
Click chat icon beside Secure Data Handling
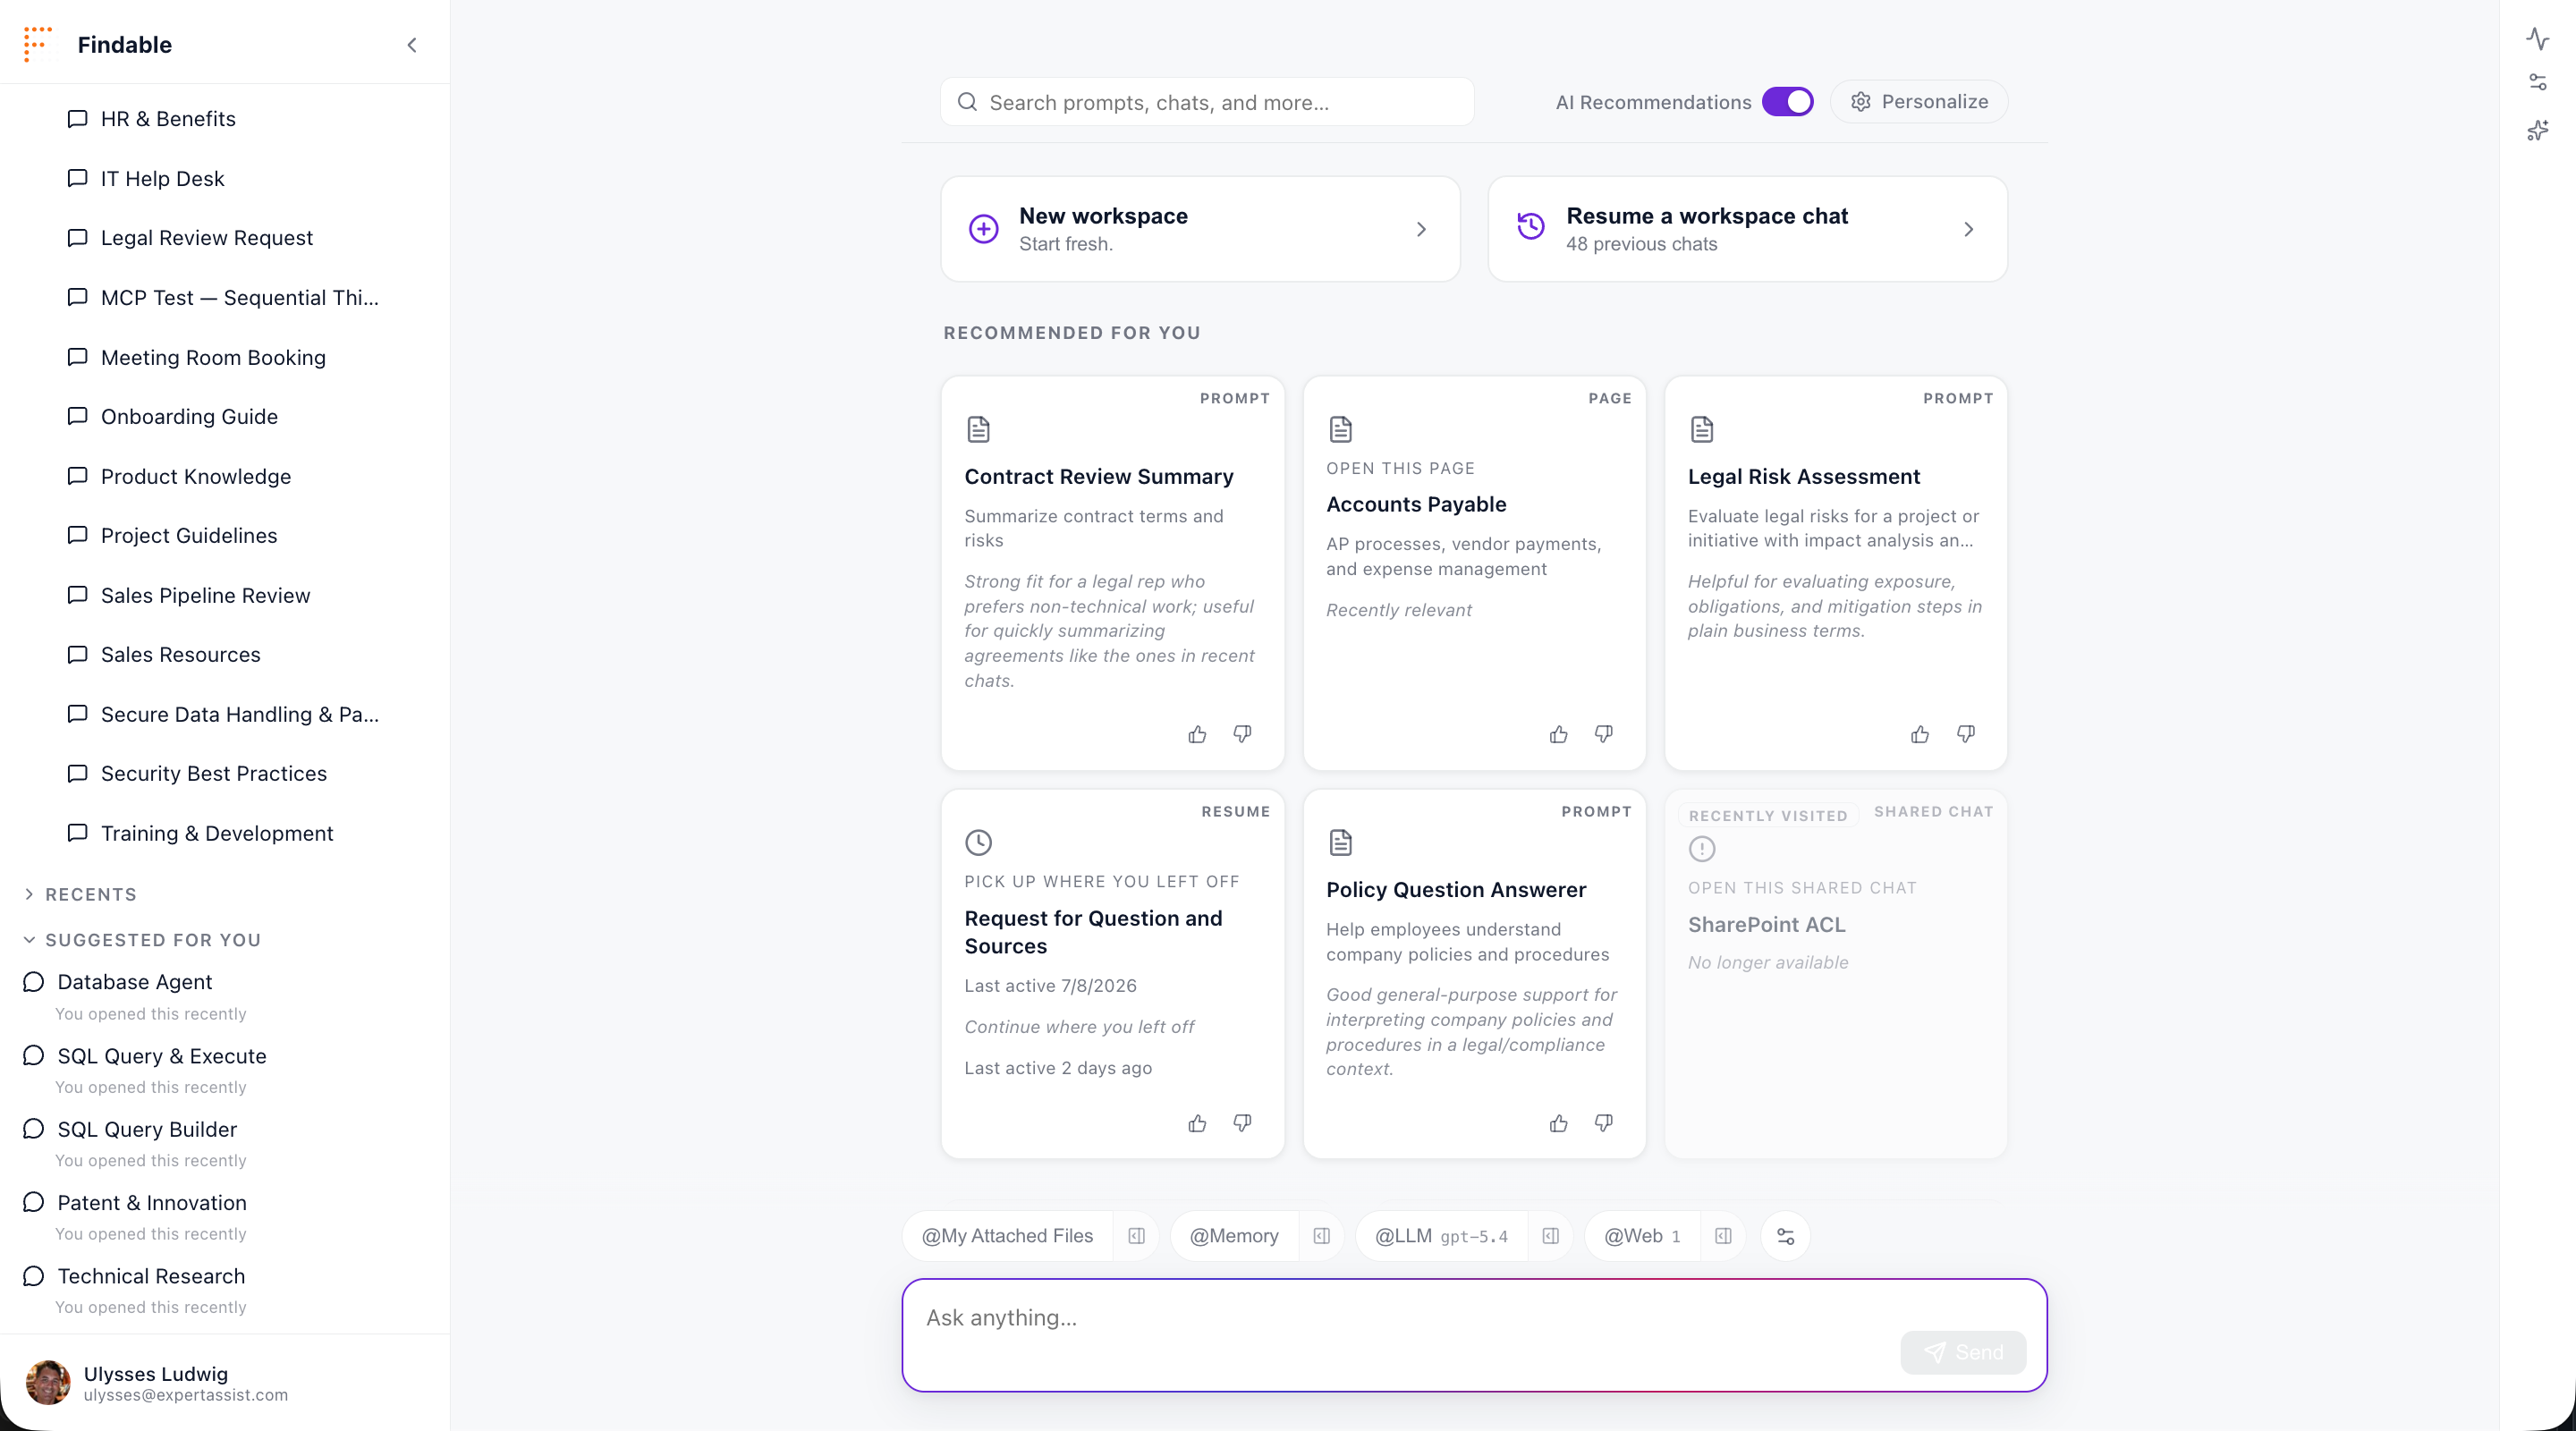[77, 714]
